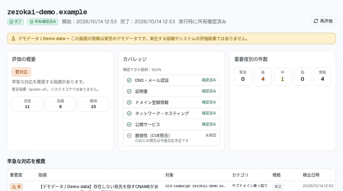
Task: Click the check icon beside ドメイン登録情報
Action: pos(129,102)
